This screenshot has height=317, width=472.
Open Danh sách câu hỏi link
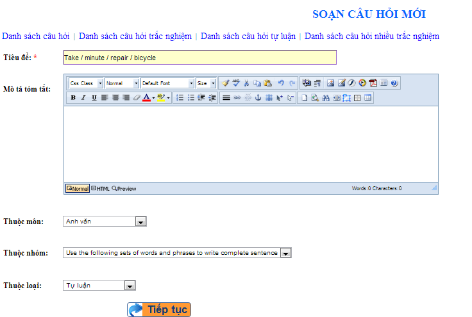point(35,37)
